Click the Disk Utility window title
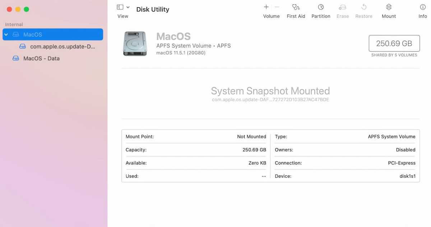Image resolution: width=431 pixels, height=227 pixels. click(153, 9)
